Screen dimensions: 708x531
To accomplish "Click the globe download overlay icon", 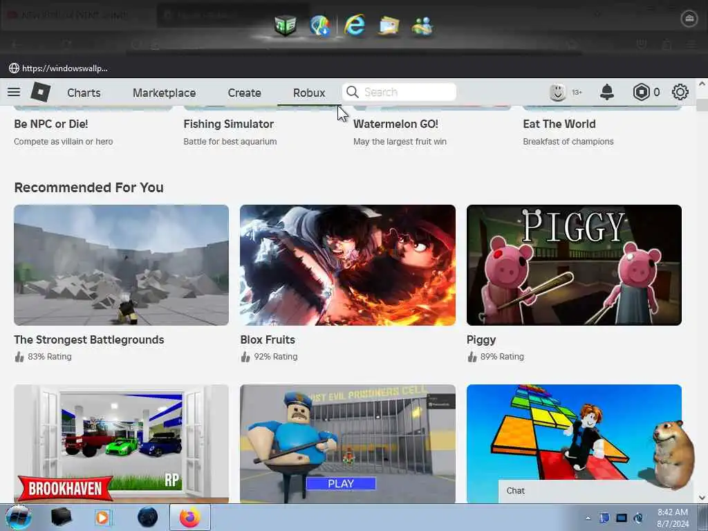I will (319, 26).
